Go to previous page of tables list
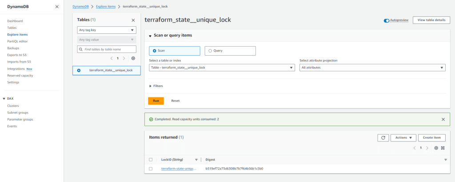This screenshot has width=455, height=182. 112,58
